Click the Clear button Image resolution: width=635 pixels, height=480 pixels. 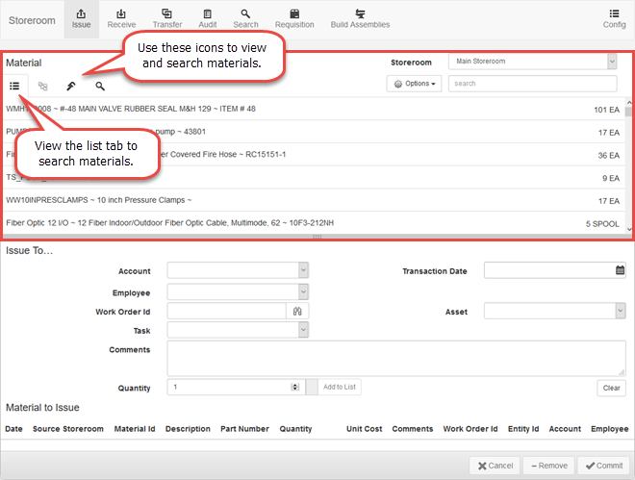pyautogui.click(x=611, y=388)
